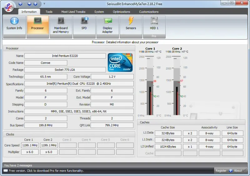Click the Core Voltage value '1.2 V'
The height and width of the screenshot is (176, 250).
[112, 77]
